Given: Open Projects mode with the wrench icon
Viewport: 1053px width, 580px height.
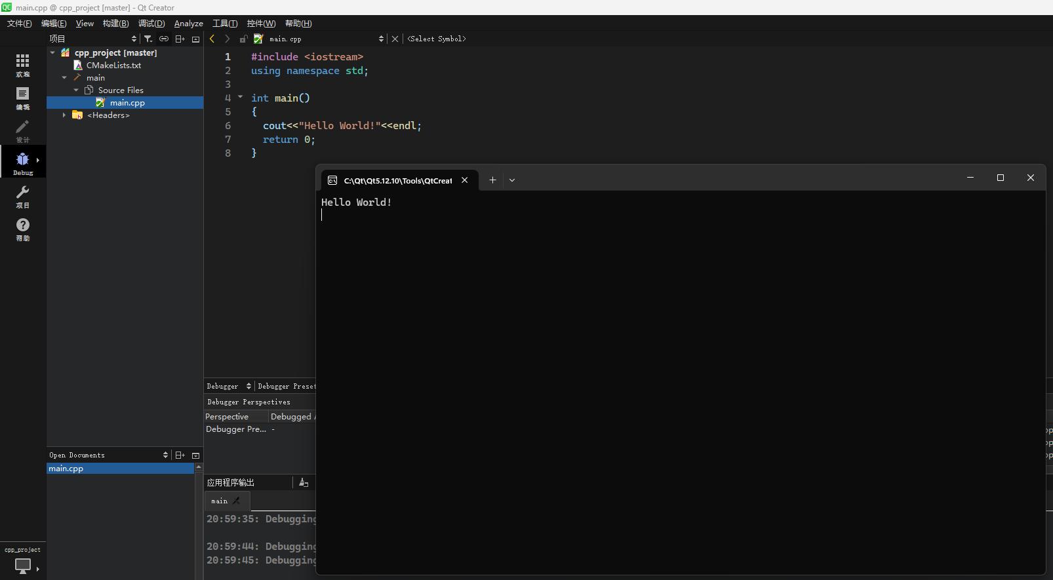Looking at the screenshot, I should point(22,195).
